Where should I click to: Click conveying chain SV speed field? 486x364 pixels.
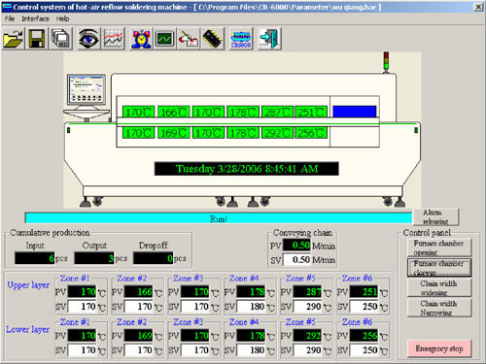tap(296, 259)
